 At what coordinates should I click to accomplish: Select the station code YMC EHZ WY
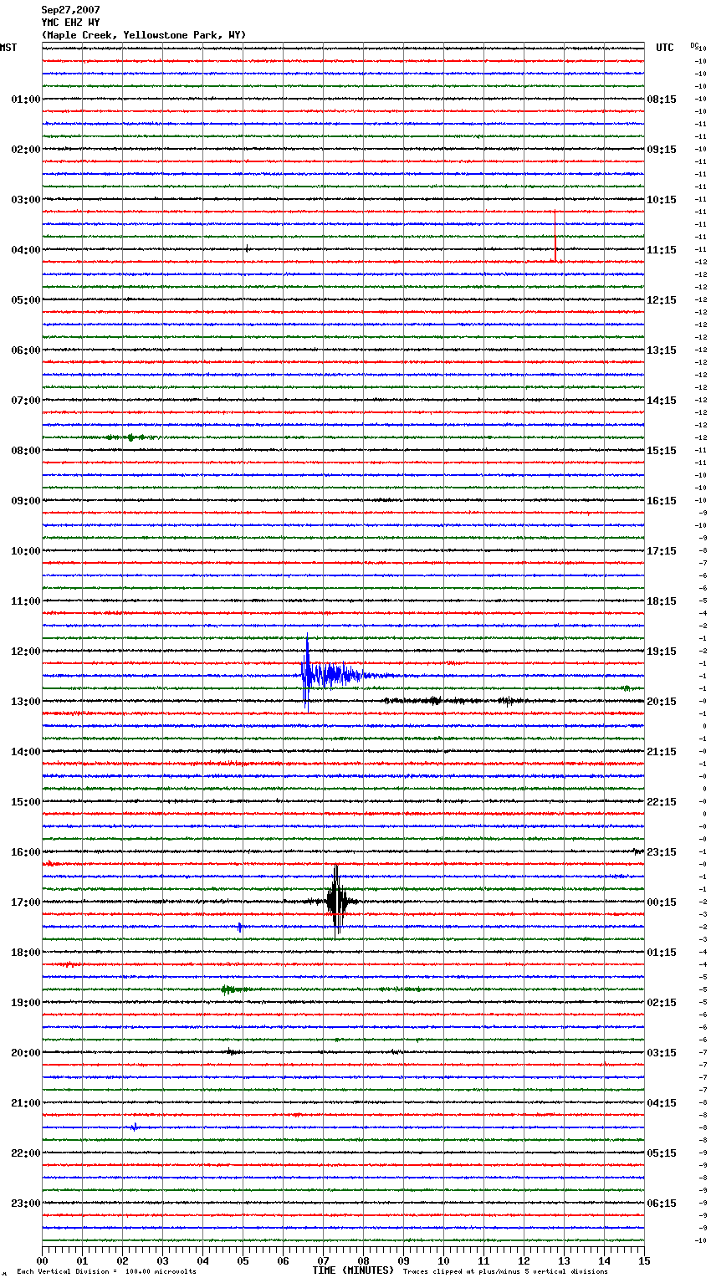coord(70,23)
